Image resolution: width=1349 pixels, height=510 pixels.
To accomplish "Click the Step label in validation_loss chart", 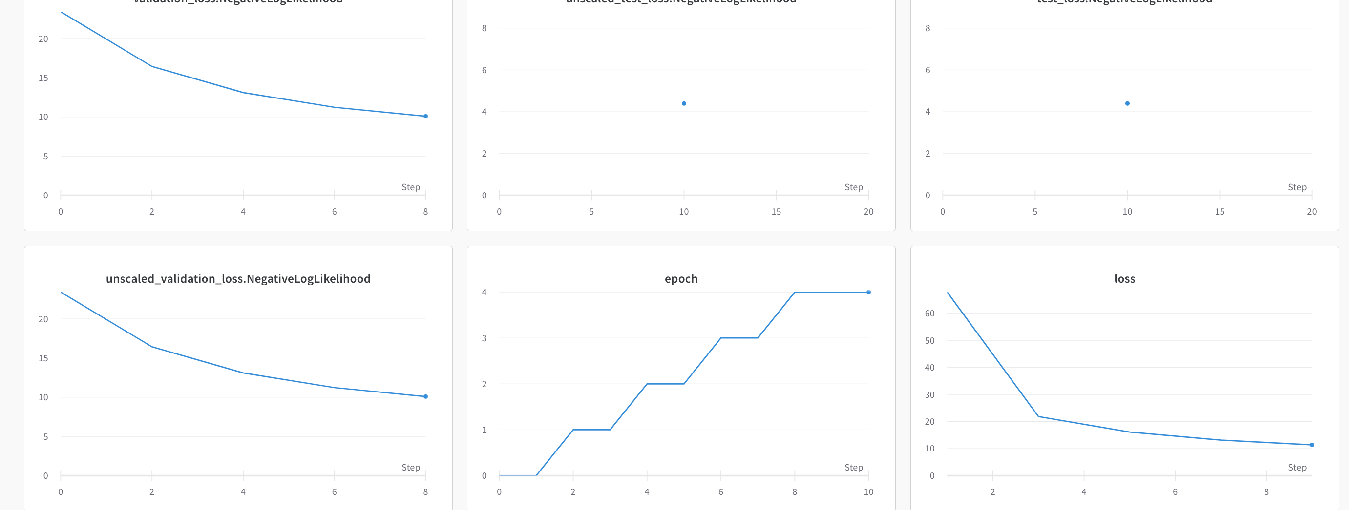I will click(411, 187).
